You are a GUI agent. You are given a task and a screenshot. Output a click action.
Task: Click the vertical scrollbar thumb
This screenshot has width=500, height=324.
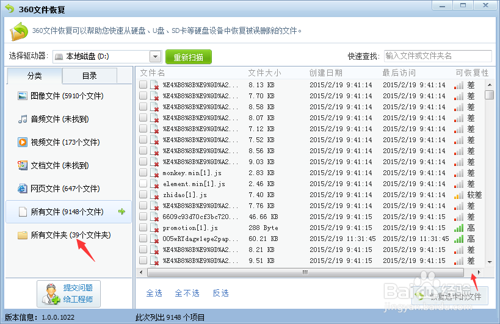click(x=489, y=95)
